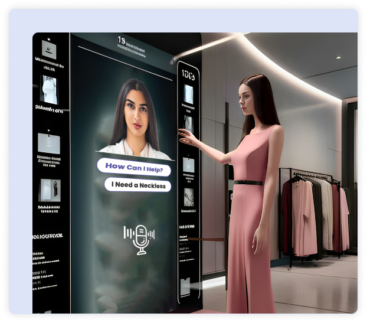Open the white dress thumbnail in left panel
The height and width of the screenshot is (323, 367).
pyautogui.click(x=48, y=90)
